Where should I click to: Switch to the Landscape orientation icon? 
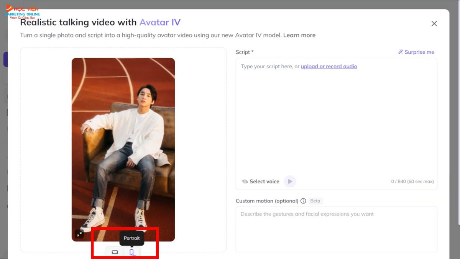pyautogui.click(x=115, y=252)
